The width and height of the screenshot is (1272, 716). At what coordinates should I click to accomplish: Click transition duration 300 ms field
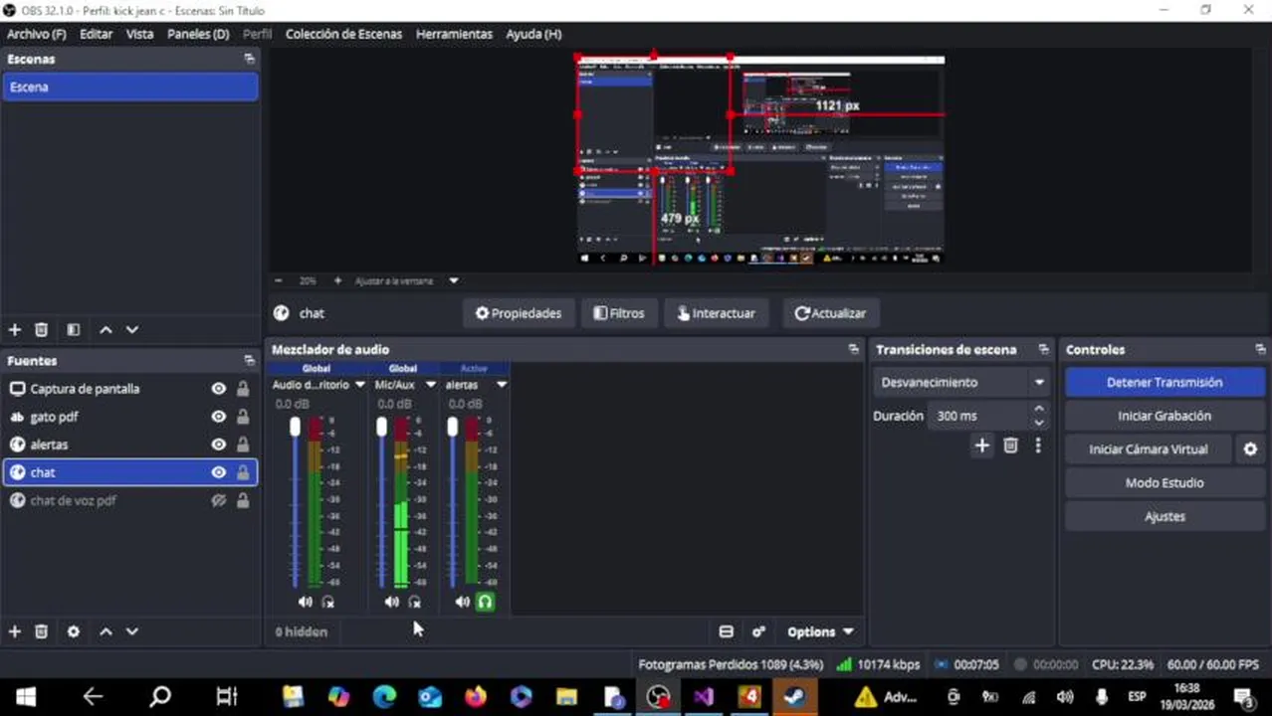pos(977,416)
